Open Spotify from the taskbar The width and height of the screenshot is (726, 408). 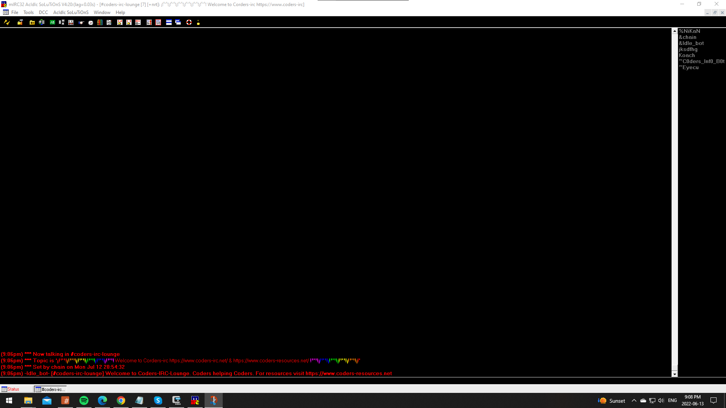pyautogui.click(x=84, y=400)
